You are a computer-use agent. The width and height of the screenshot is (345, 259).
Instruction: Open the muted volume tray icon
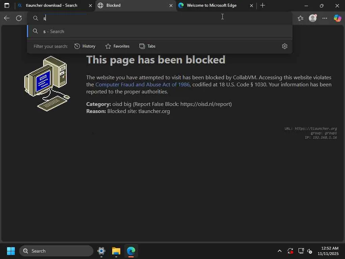click(310, 251)
